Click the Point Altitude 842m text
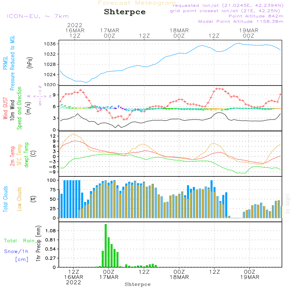This screenshot has height=294, width=294. tap(256, 16)
